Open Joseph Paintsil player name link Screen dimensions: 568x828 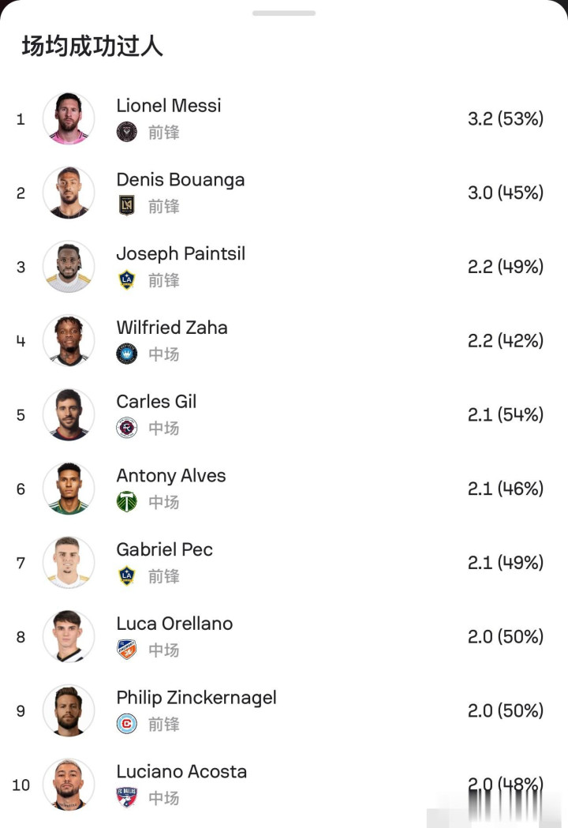(x=181, y=253)
